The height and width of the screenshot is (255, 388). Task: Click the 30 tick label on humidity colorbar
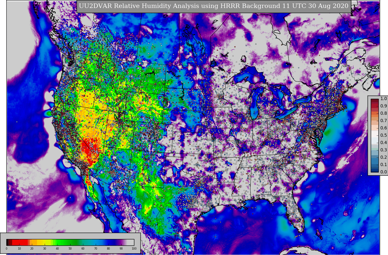point(45,249)
